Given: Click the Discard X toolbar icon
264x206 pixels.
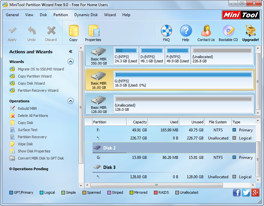Looking at the screenshot, I should tap(51, 31).
